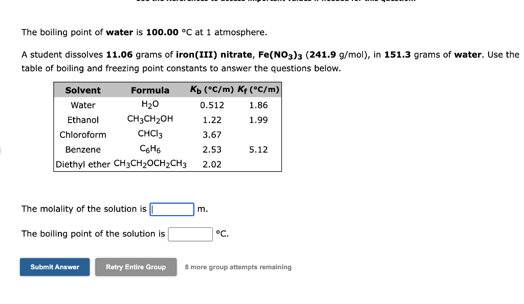
Task: Click the H2O formula cell in the table
Action: (150, 105)
